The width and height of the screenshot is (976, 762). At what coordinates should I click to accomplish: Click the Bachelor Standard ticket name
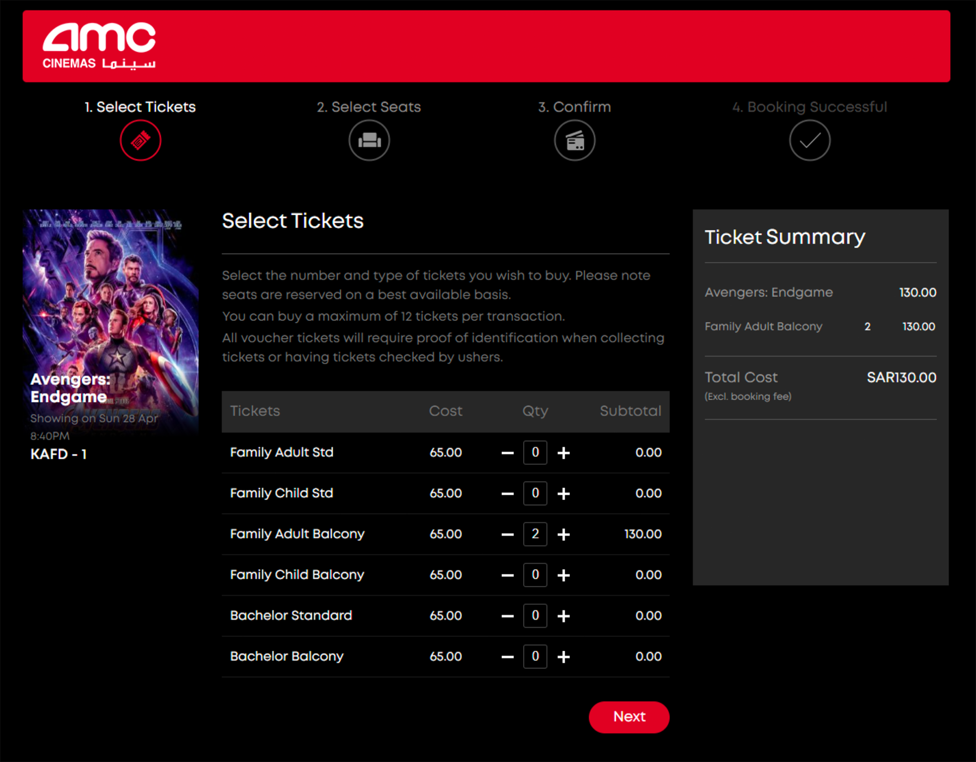pyautogui.click(x=291, y=616)
